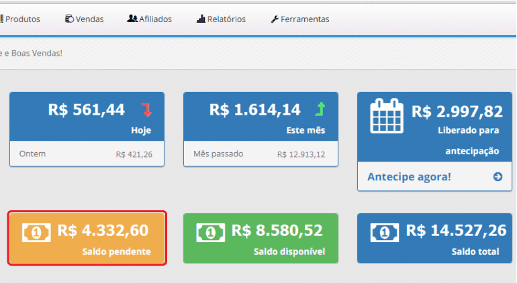
Task: Click the circled arrow beside Antecipe agora
Action: click(x=498, y=177)
